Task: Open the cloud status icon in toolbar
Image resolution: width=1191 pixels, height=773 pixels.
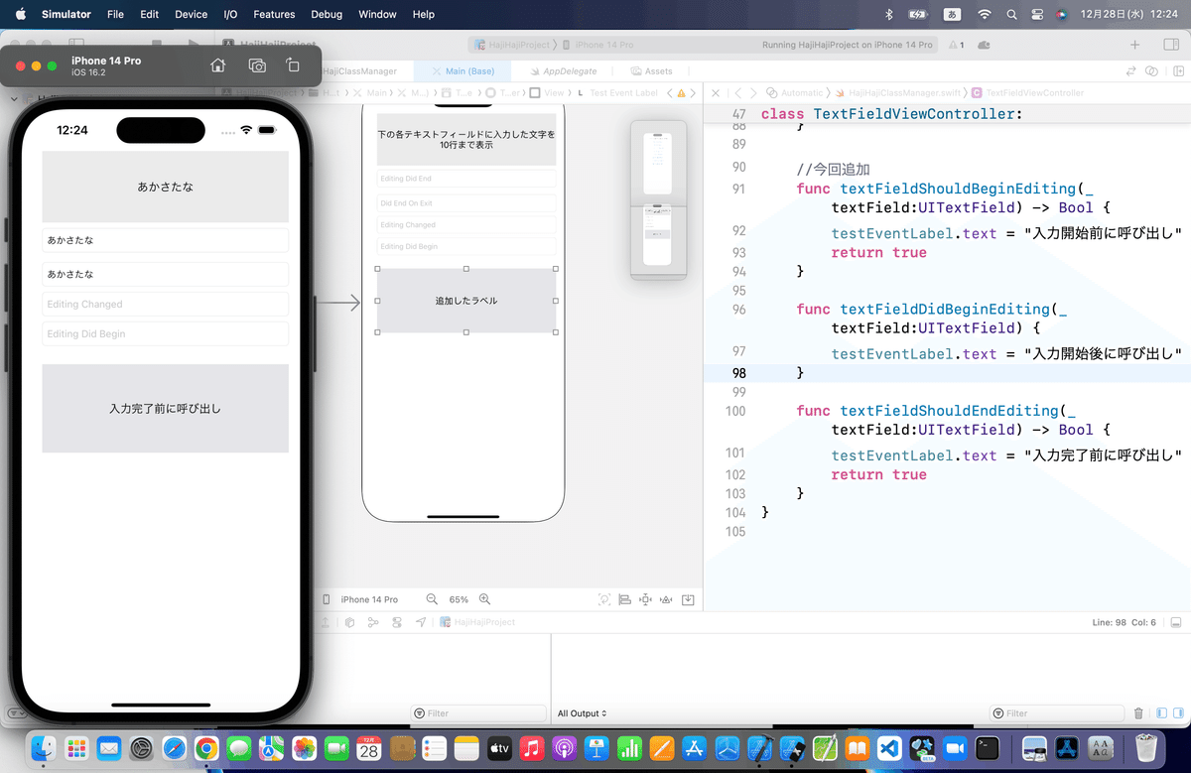Action: (x=984, y=45)
